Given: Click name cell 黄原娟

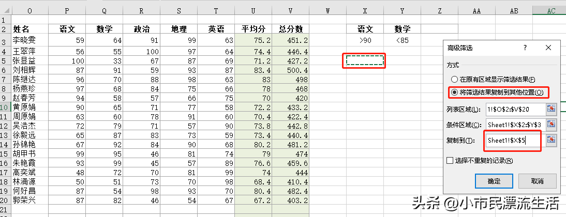Looking at the screenshot, I should 29,107.
